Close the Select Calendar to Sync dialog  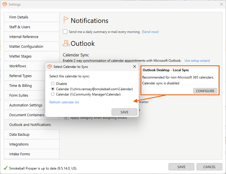coord(135,66)
